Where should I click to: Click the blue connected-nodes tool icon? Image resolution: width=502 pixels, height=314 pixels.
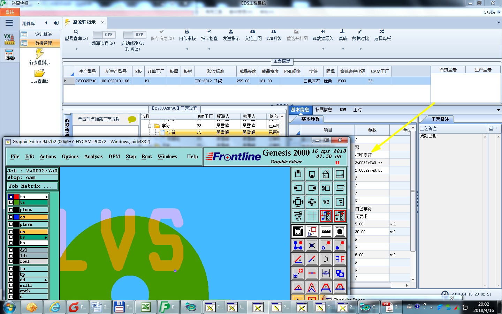[298, 245]
